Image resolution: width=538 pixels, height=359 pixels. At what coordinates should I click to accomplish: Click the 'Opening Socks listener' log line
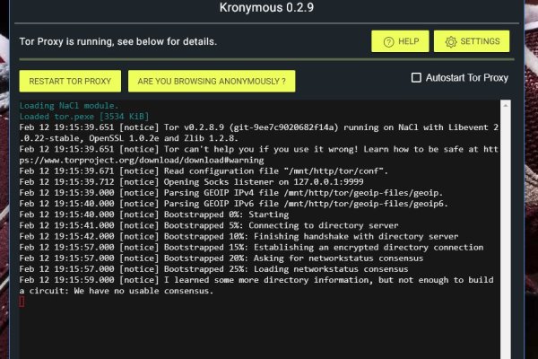(224, 181)
